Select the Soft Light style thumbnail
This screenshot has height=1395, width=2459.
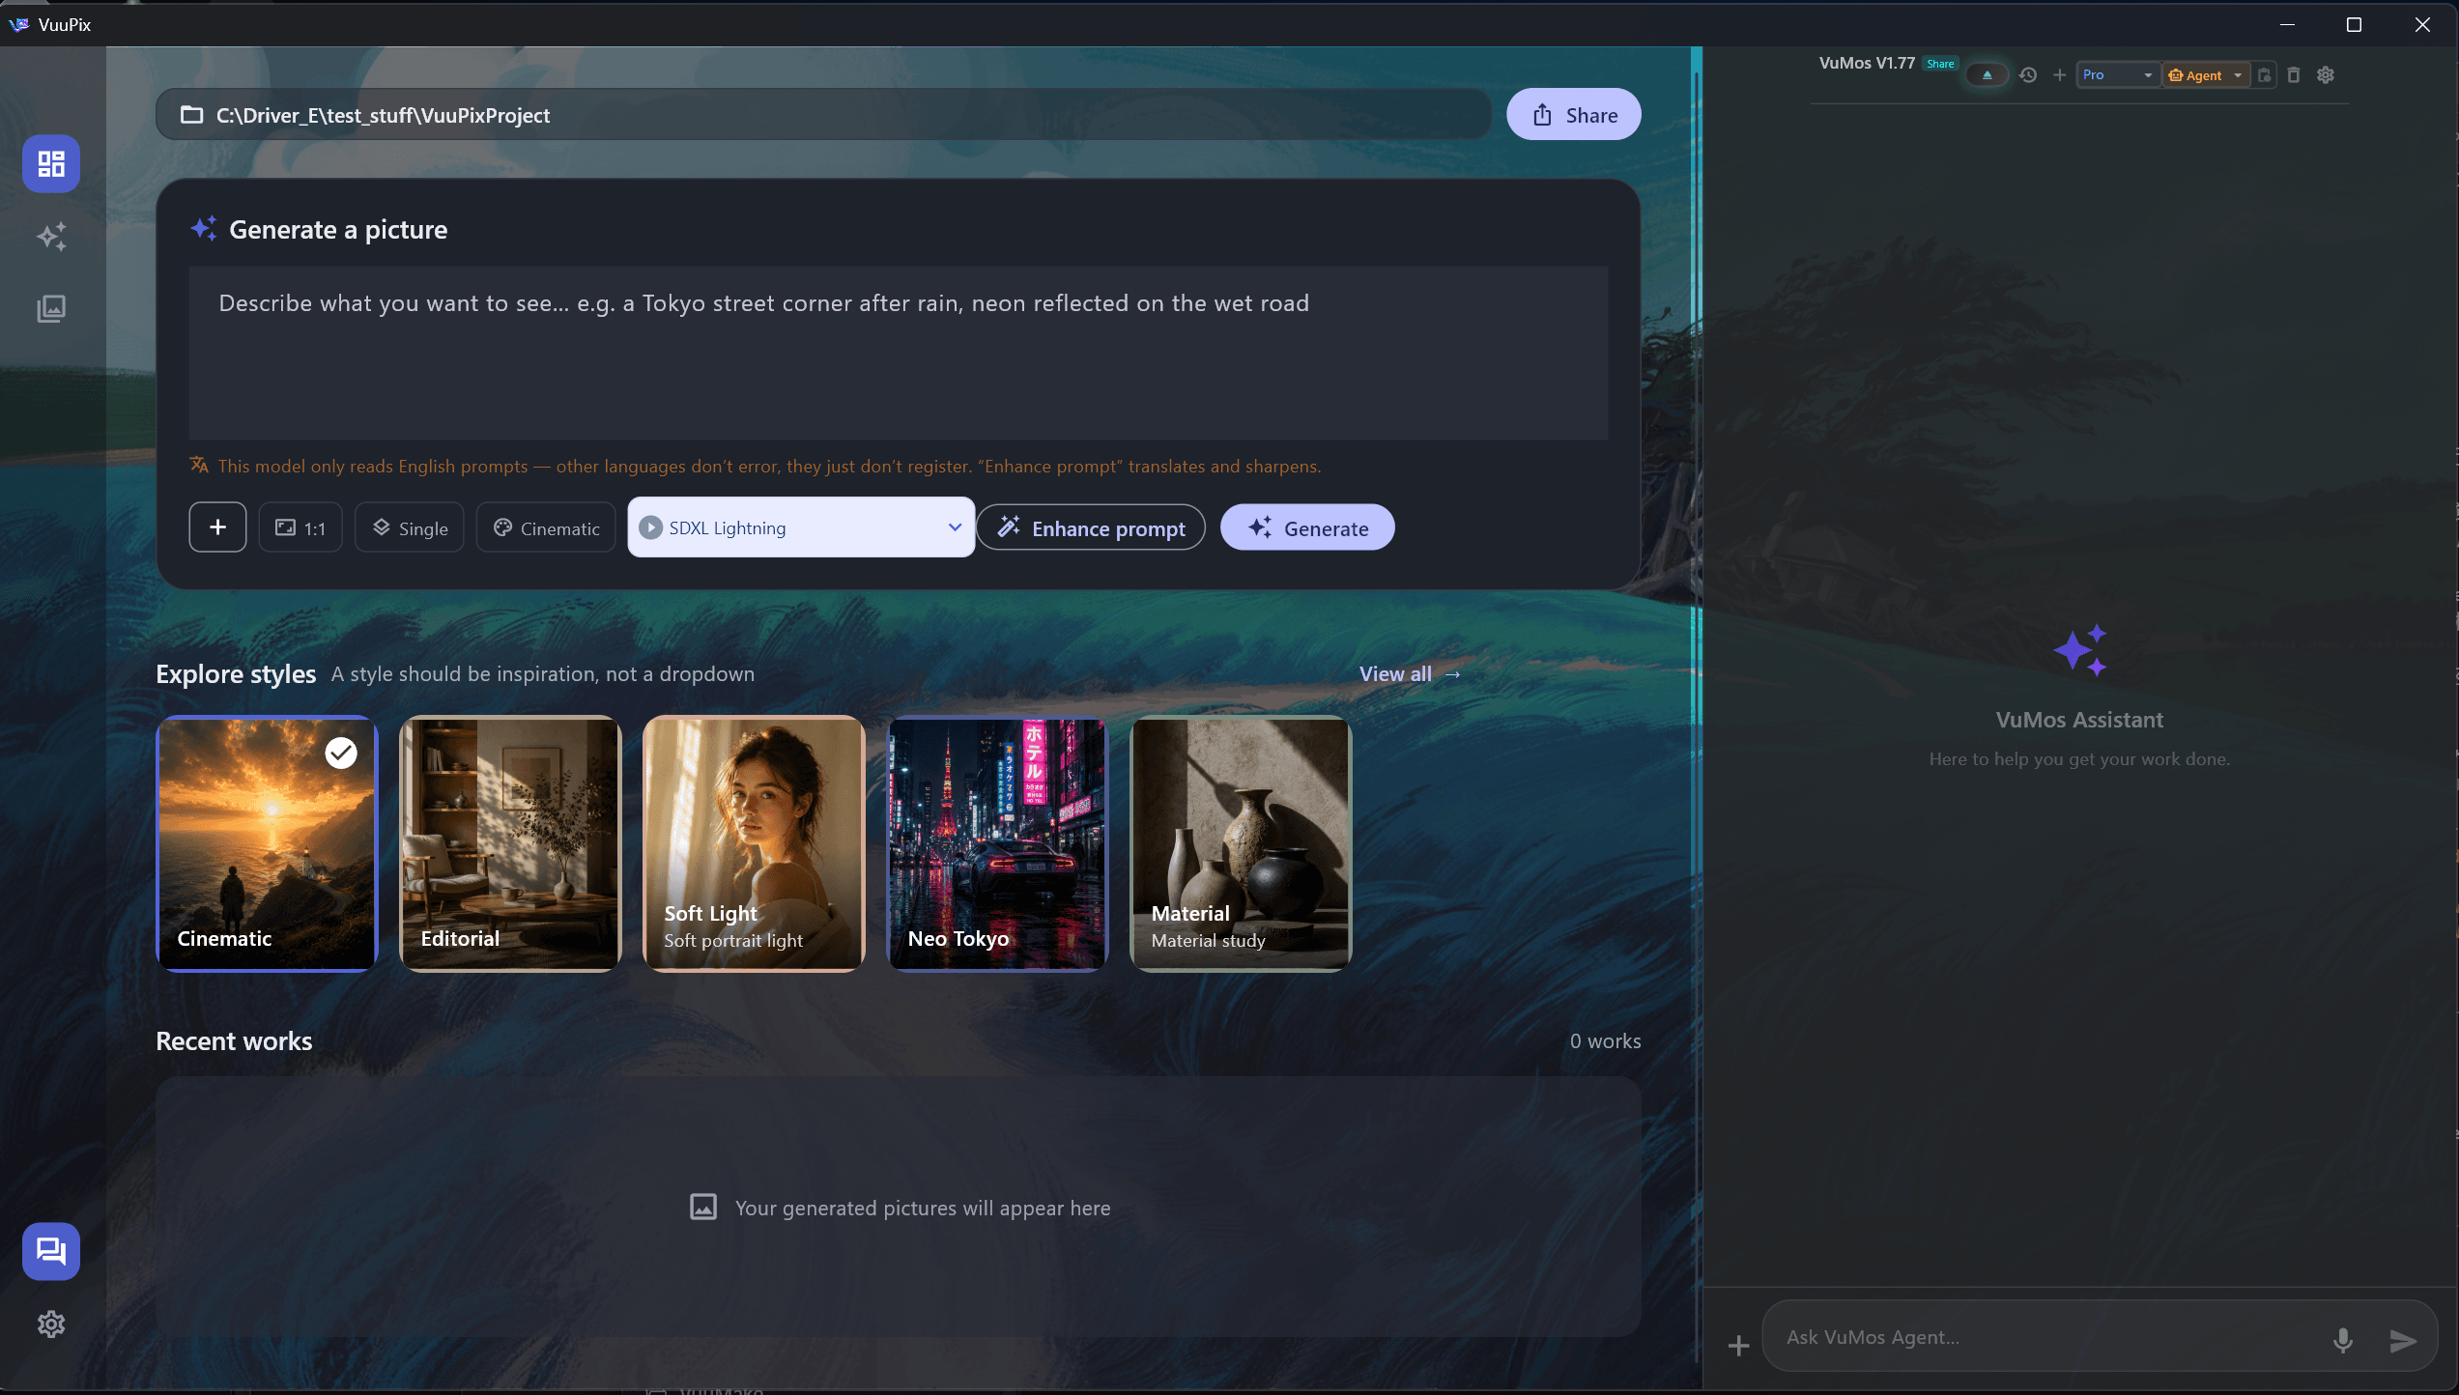click(754, 843)
